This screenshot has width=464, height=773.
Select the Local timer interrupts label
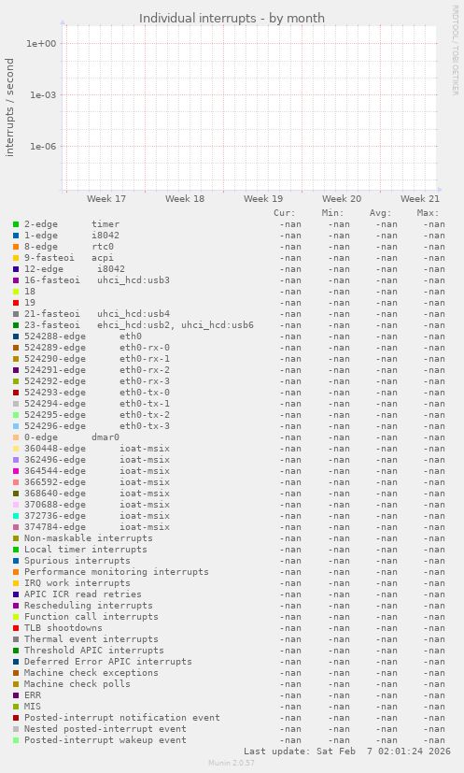(x=86, y=550)
